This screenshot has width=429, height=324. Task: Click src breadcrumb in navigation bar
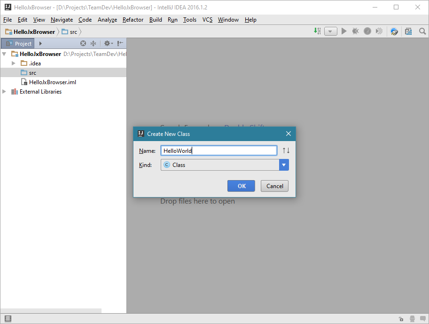point(70,32)
